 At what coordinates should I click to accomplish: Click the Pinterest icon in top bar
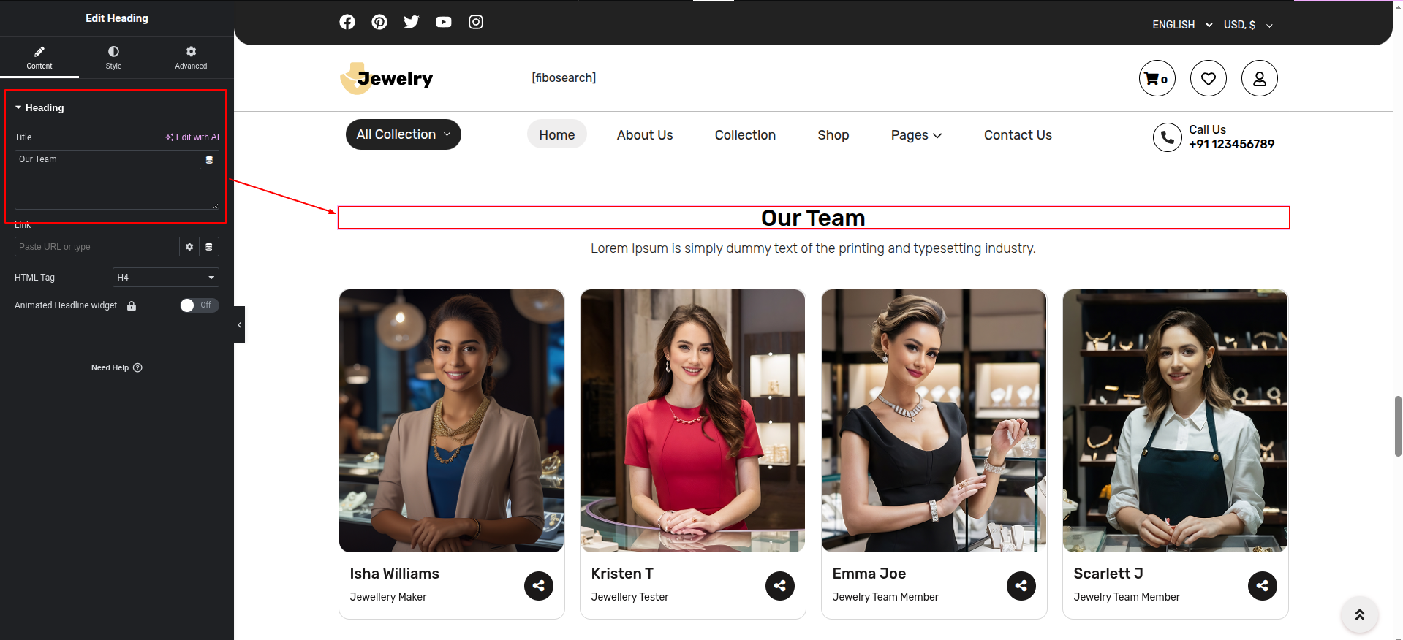tap(379, 22)
